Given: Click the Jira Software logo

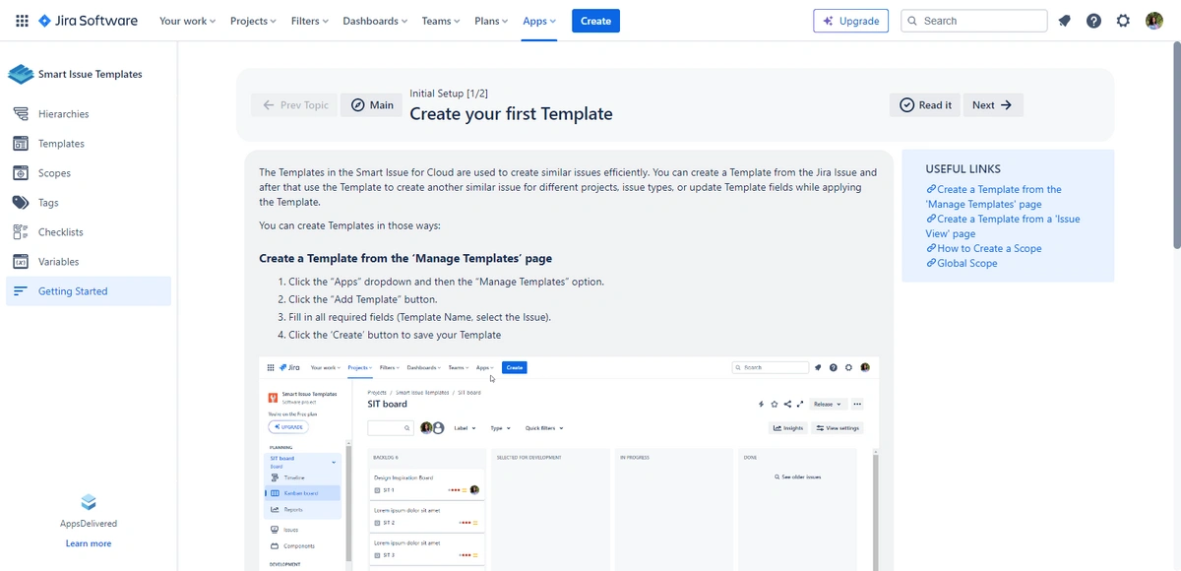Looking at the screenshot, I should pos(87,21).
